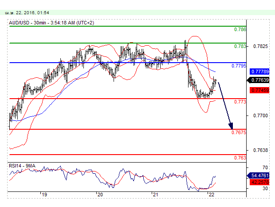Click the 'RSI14 - 9MA' indicator label

coord(22,166)
